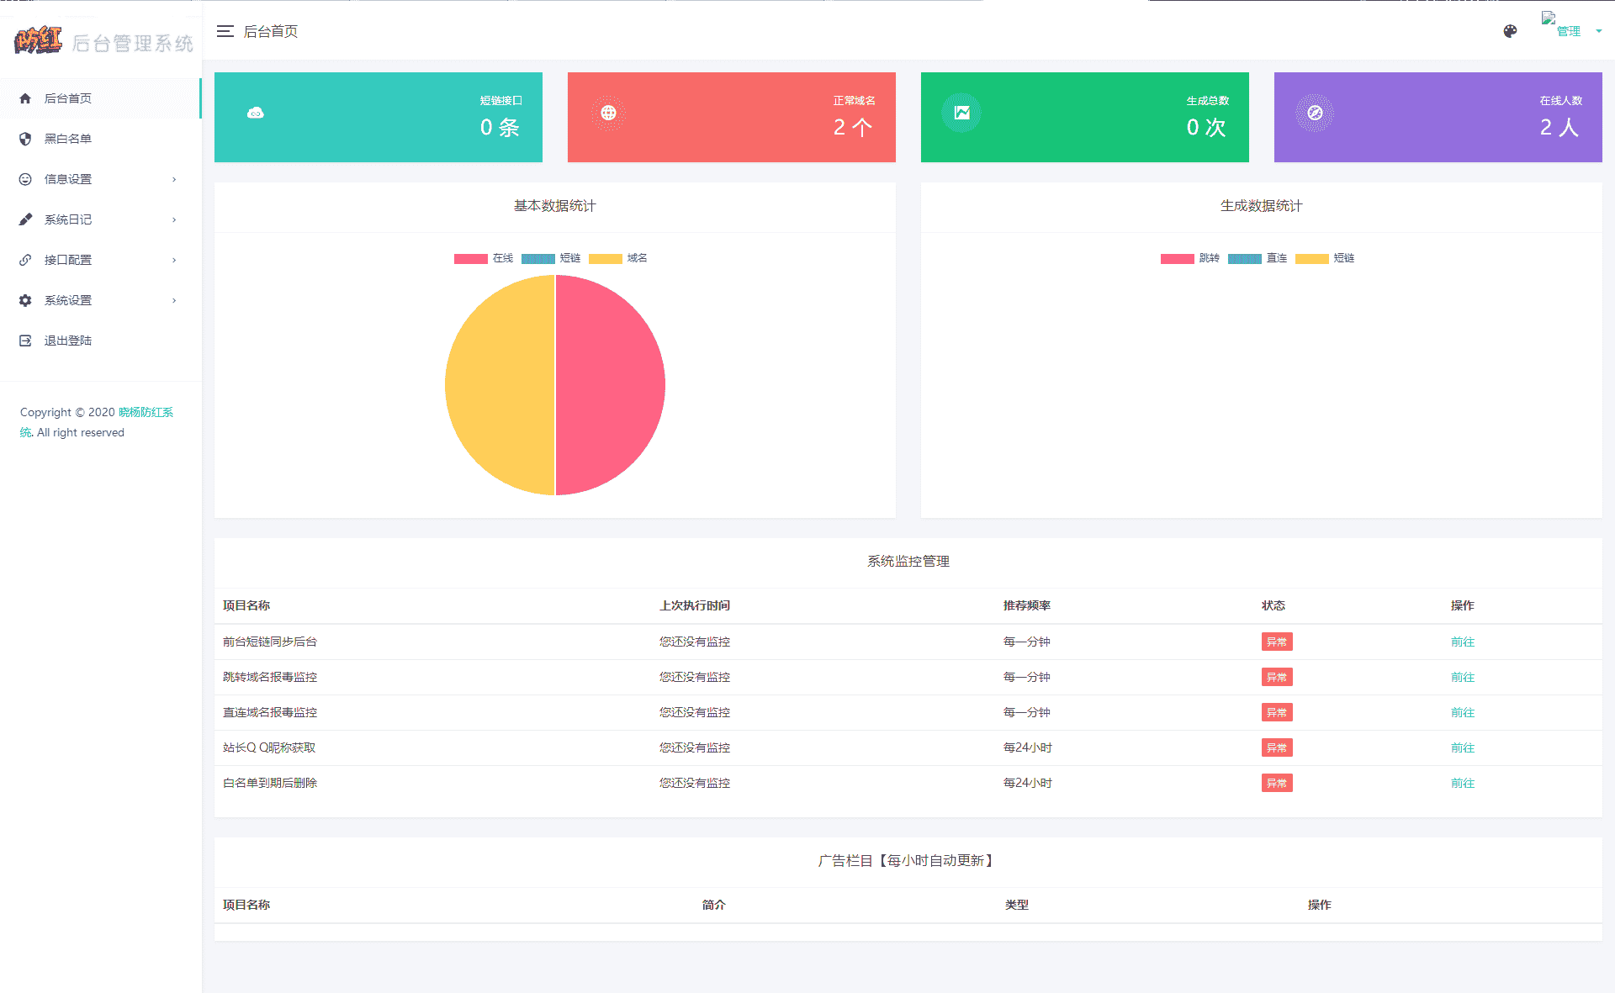
Task: Click the cloud icon in 短链接口 card
Action: pyautogui.click(x=255, y=113)
